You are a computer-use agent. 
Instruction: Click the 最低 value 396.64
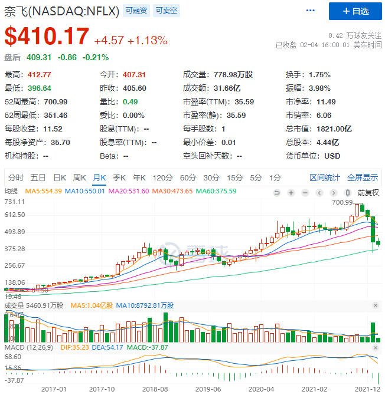click(x=40, y=88)
